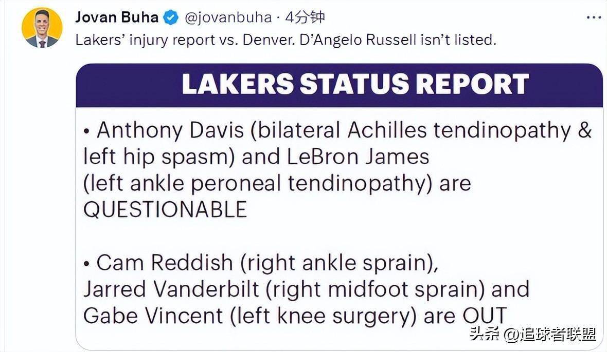
Task: Open the blank gap between the report's bullet paragraphs
Action: click(339, 236)
